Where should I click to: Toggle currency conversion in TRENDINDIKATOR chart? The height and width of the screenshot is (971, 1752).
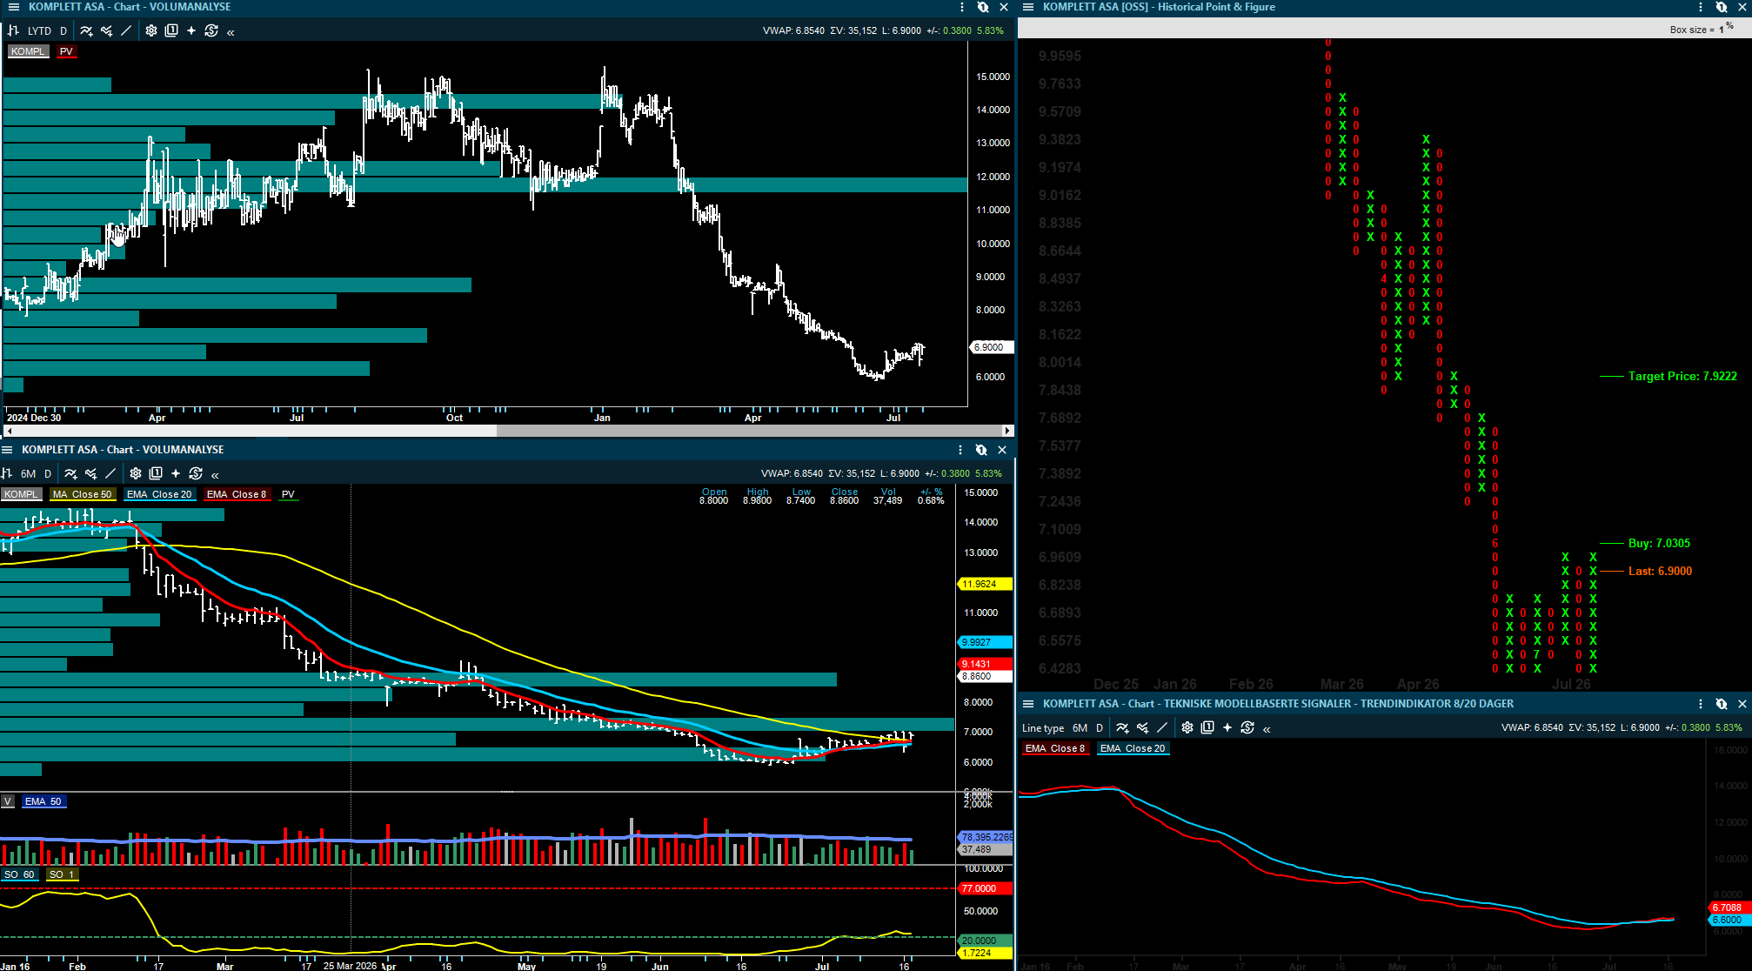(1247, 728)
